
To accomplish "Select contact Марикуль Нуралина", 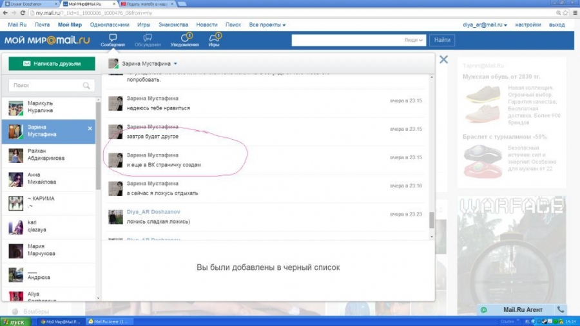I will pyautogui.click(x=49, y=107).
